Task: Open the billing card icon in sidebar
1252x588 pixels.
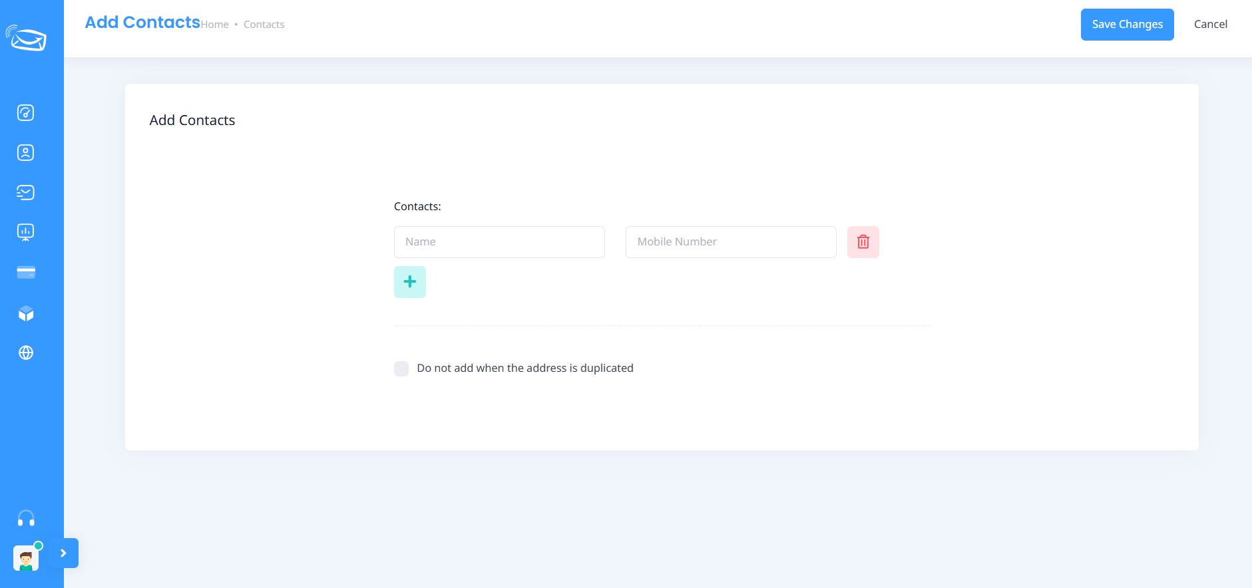Action: tap(26, 272)
